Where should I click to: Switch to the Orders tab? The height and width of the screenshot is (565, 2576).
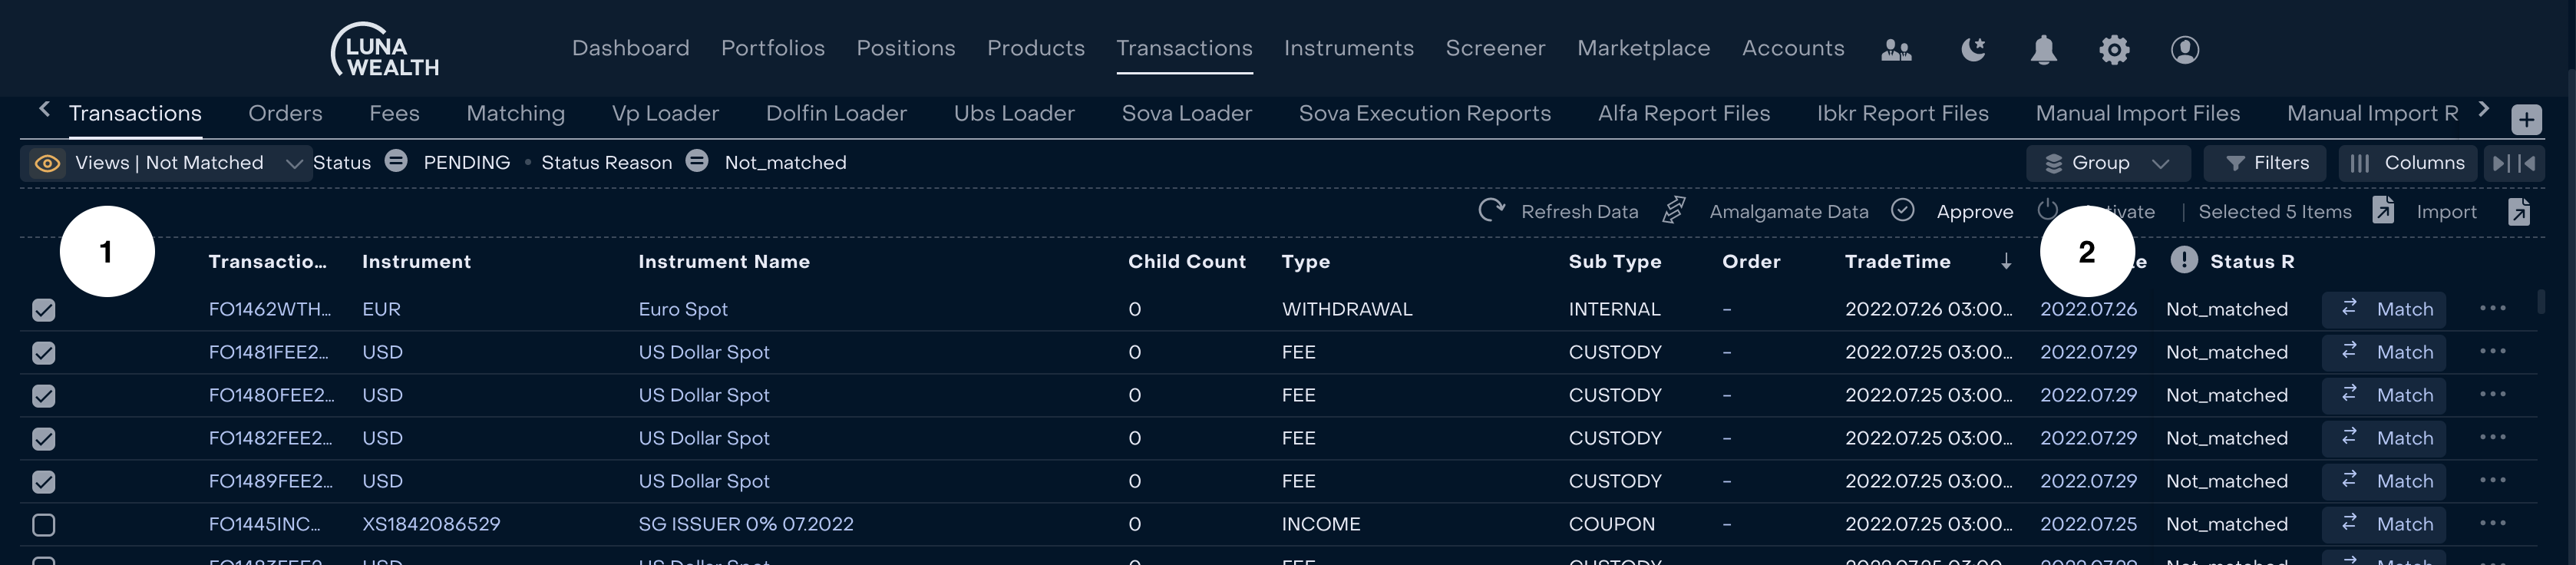click(x=285, y=113)
